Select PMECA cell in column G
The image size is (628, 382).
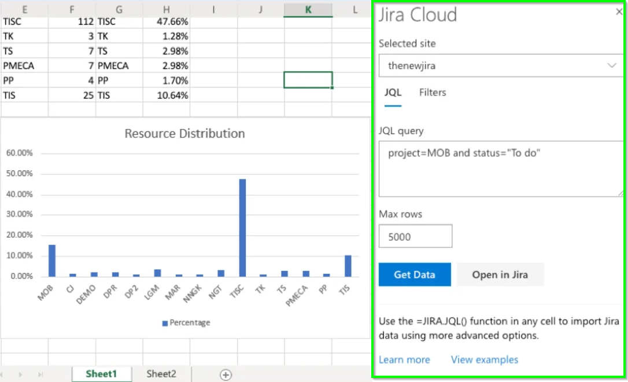119,66
